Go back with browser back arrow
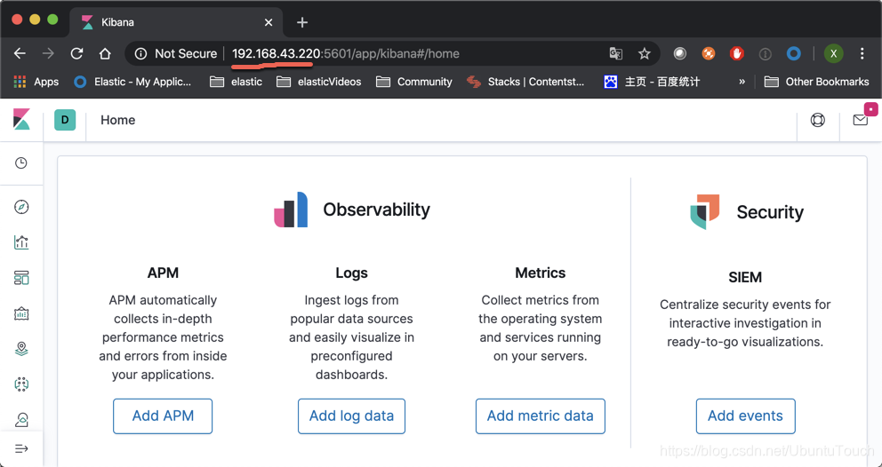This screenshot has width=882, height=467. [x=20, y=53]
